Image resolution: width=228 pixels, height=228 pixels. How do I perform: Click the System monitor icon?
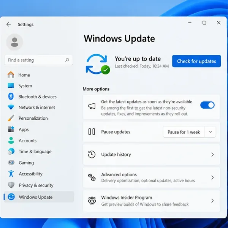(11, 85)
